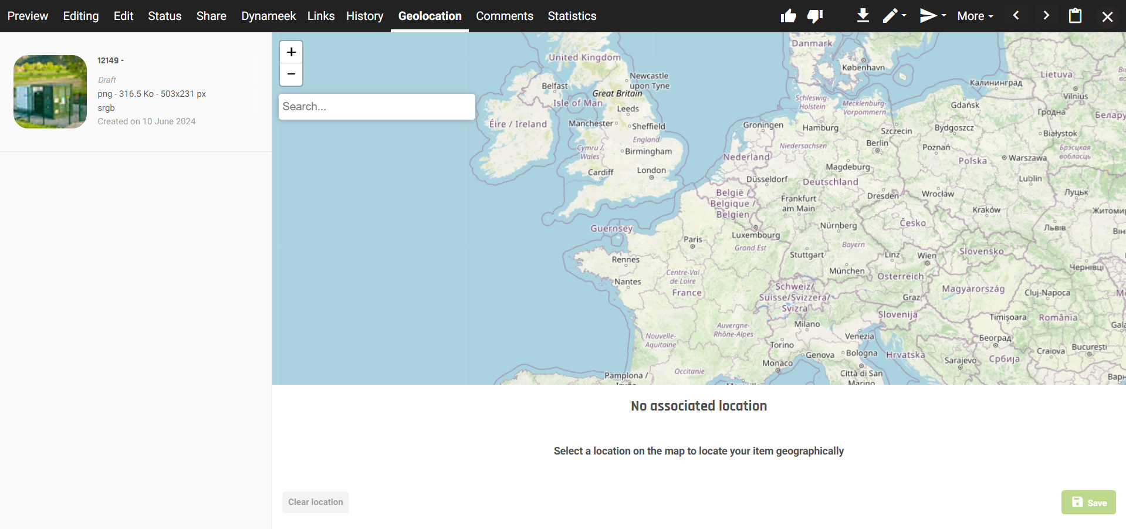Click the item thumbnail image
The width and height of the screenshot is (1126, 529).
point(50,91)
